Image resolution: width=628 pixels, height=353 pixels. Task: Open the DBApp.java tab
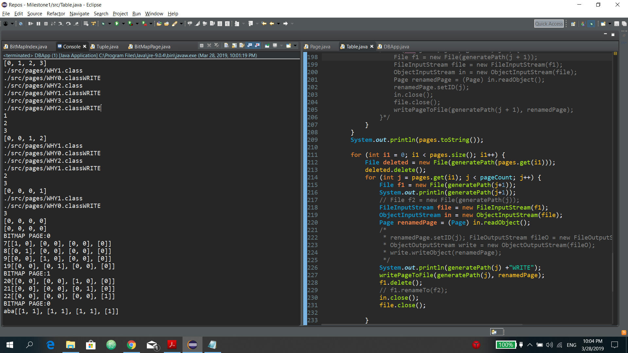(x=395, y=46)
